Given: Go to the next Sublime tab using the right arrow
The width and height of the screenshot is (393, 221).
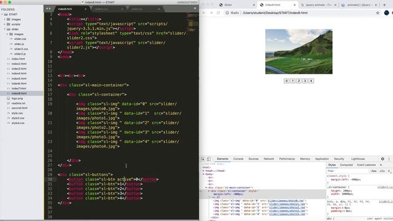Looking at the screenshot, I should [x=50, y=9].
